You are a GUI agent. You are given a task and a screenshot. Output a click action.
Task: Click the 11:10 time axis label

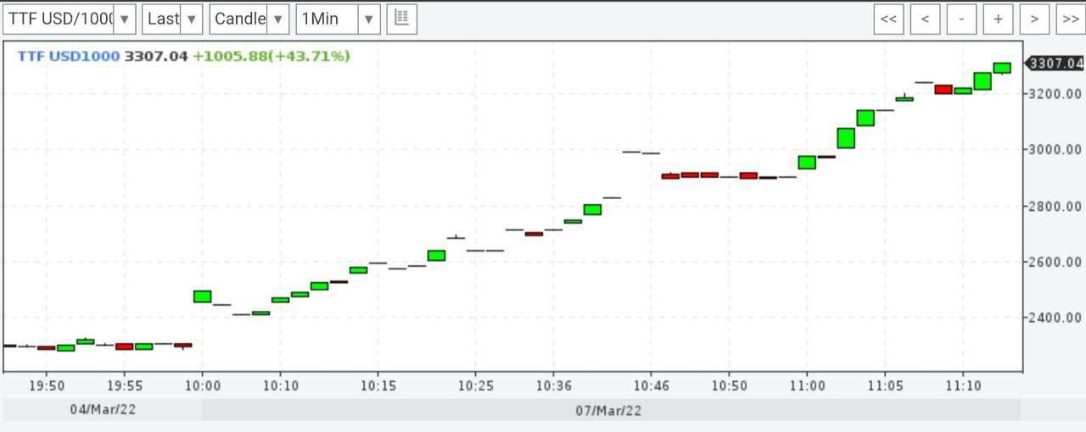click(963, 385)
